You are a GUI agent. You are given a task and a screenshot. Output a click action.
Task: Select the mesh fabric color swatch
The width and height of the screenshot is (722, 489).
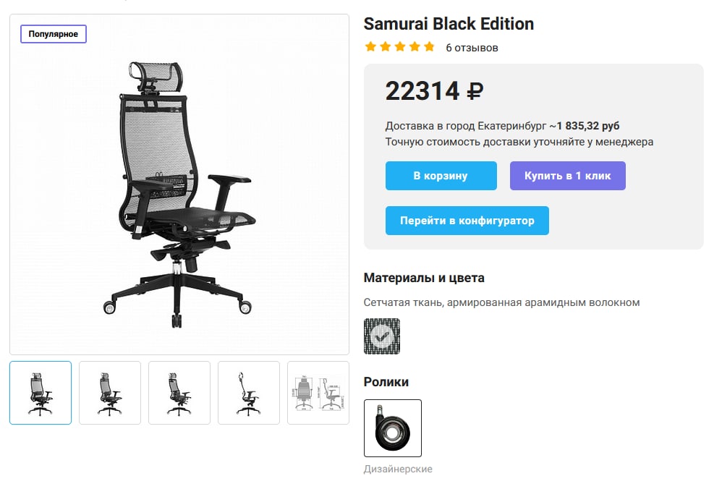pos(382,336)
